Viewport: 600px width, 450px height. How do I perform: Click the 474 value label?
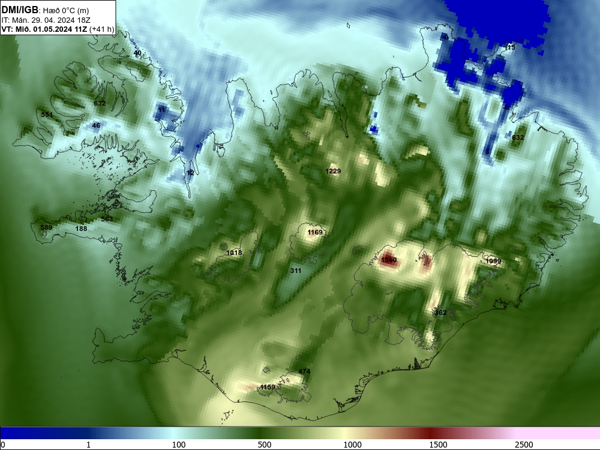pos(304,371)
